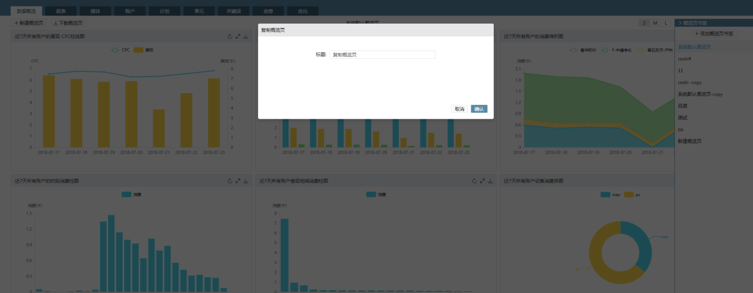Go to the 计划 tab

click(x=164, y=11)
